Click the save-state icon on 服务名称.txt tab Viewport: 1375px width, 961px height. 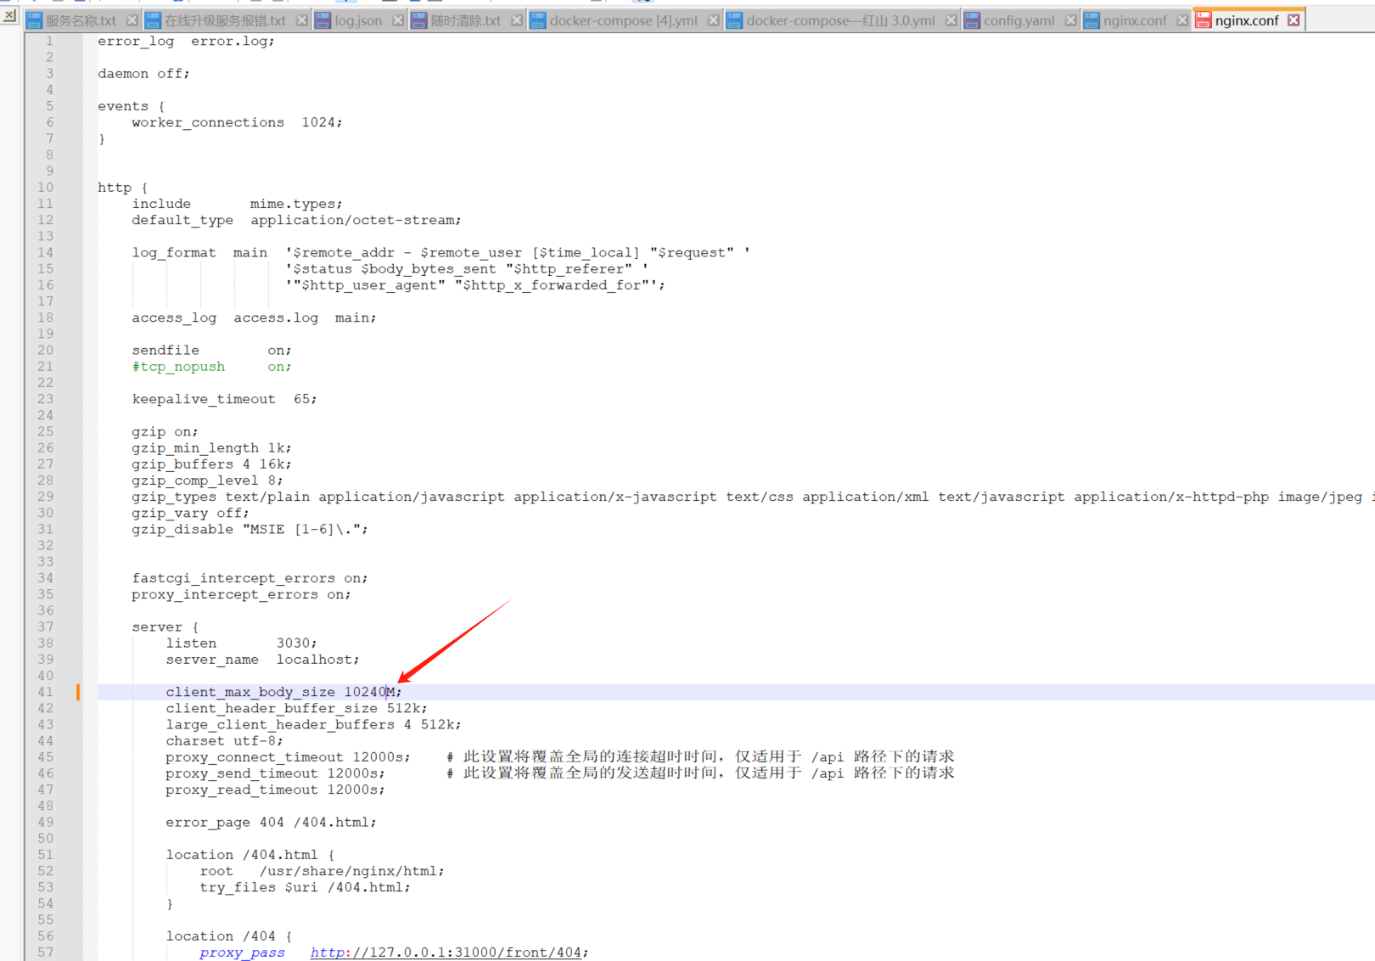pos(34,20)
